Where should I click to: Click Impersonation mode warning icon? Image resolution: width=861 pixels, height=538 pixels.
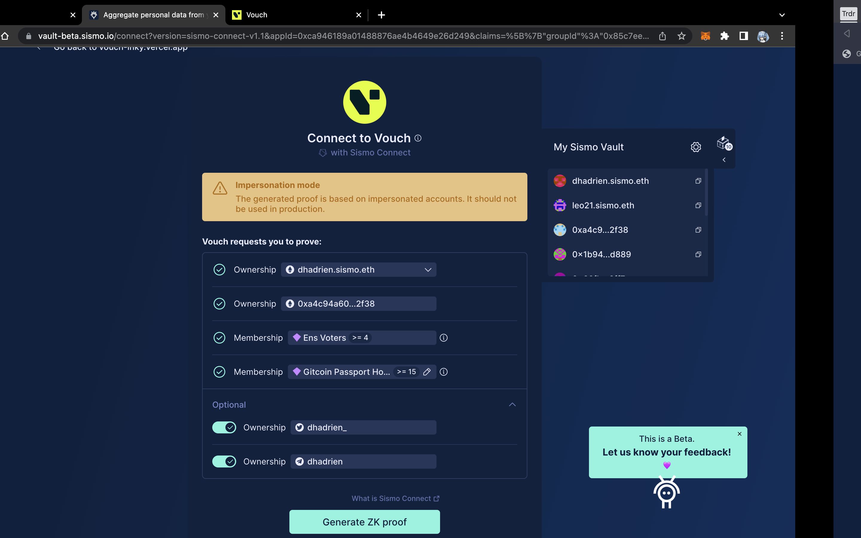pos(220,188)
